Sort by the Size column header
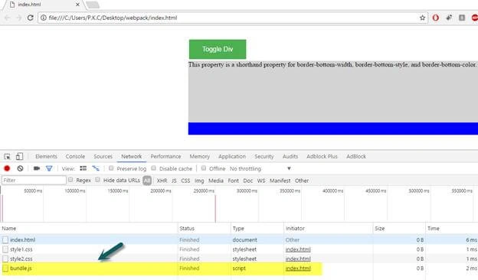Screen dimensions: 478x280 click(399, 228)
